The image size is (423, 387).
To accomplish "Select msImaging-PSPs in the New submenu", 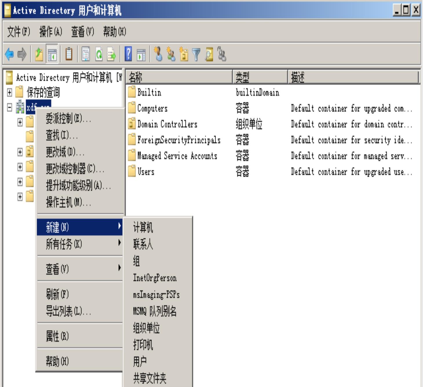I will click(158, 295).
